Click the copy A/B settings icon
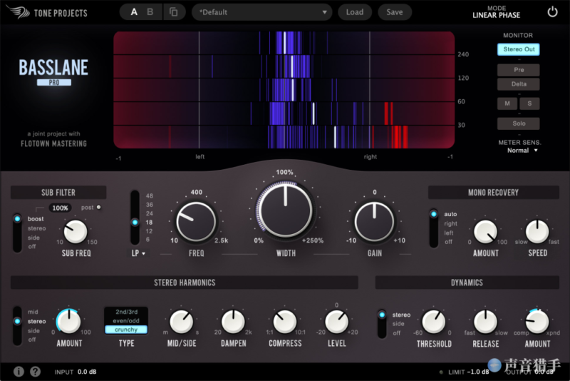The width and height of the screenshot is (570, 381). [173, 12]
